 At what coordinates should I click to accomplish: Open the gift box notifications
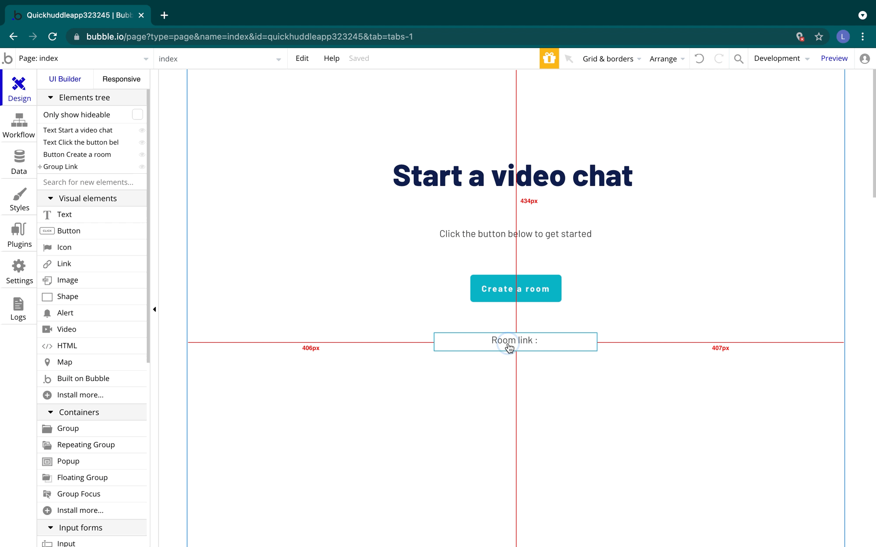point(549,58)
